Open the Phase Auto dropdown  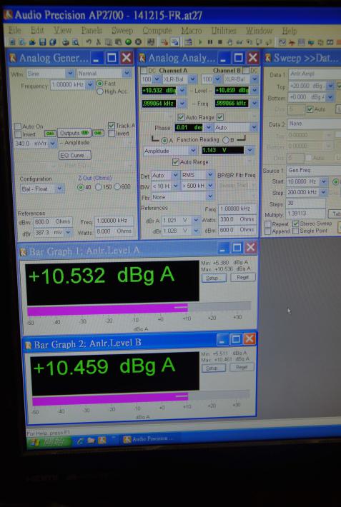pos(254,128)
